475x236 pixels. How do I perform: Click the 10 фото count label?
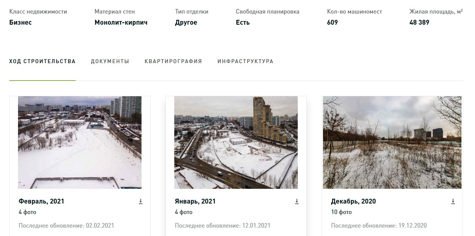point(341,212)
